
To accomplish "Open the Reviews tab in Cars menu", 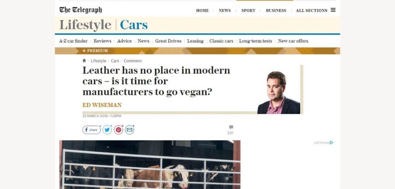I will coord(103,41).
